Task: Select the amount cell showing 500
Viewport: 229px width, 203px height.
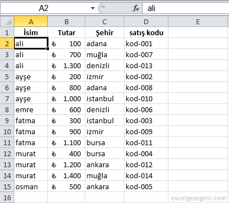Action: point(67,186)
